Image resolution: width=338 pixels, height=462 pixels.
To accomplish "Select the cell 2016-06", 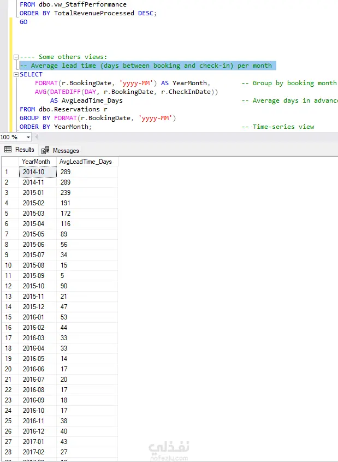I will (x=38, y=369).
